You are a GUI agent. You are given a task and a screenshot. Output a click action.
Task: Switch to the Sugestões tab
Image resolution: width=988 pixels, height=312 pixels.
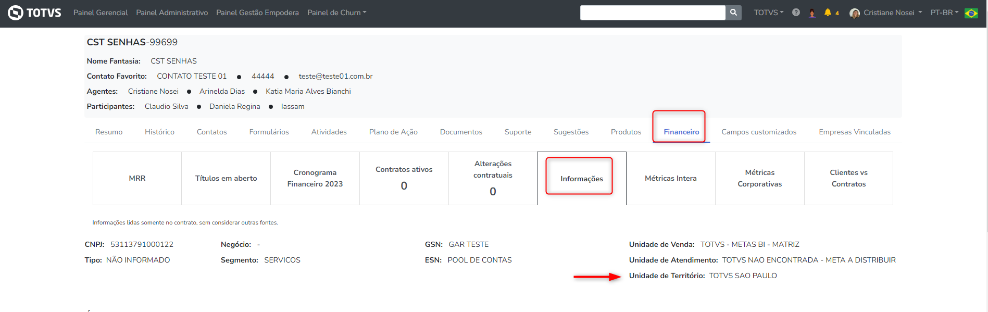point(571,132)
